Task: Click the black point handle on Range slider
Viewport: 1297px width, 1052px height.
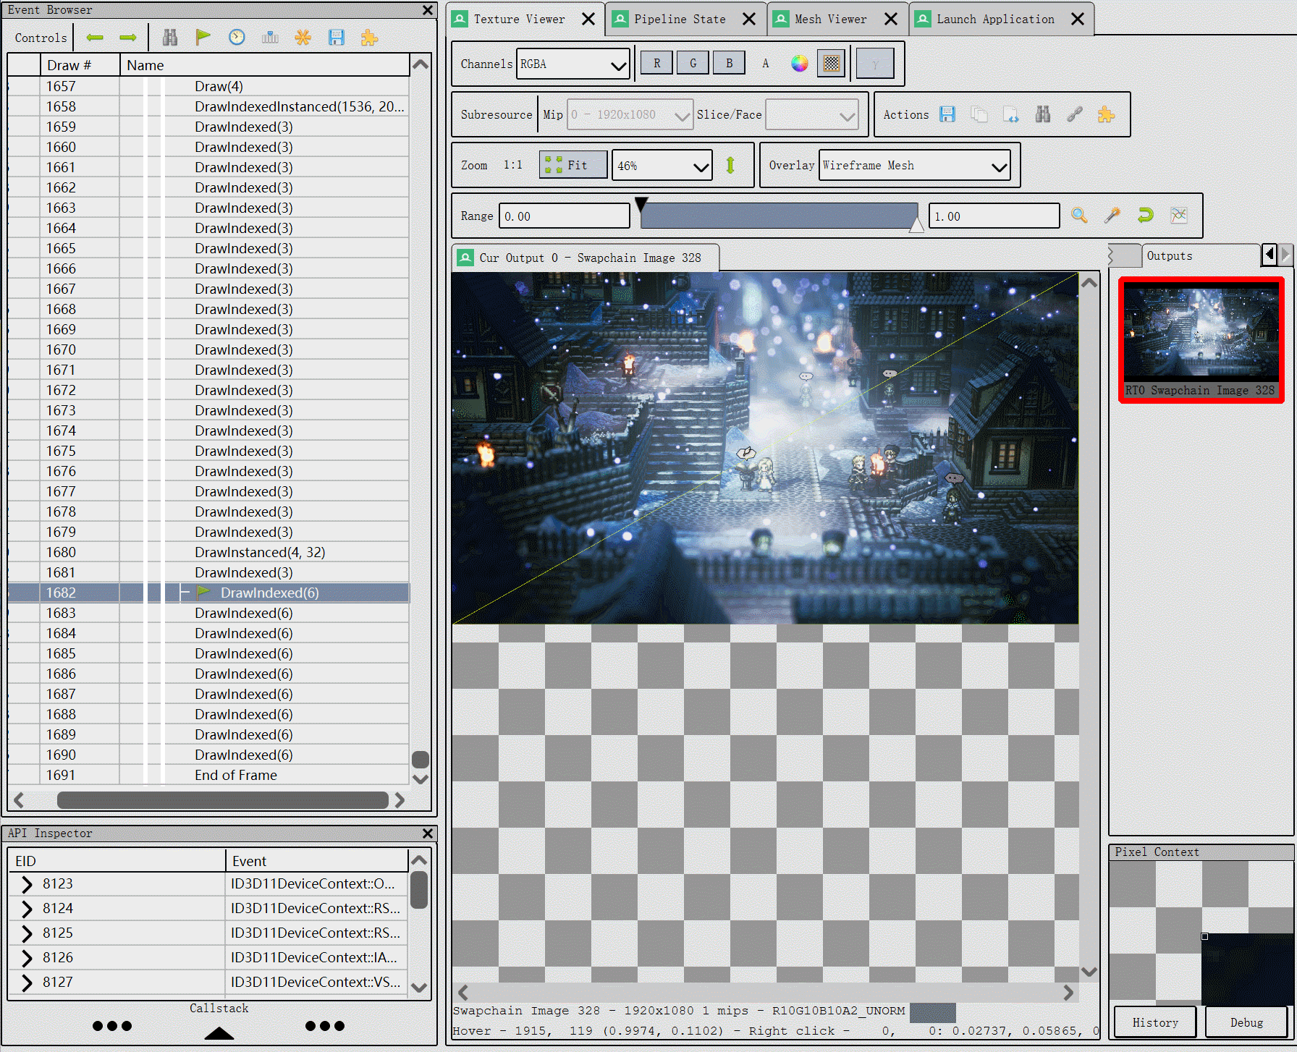Action: 641,204
